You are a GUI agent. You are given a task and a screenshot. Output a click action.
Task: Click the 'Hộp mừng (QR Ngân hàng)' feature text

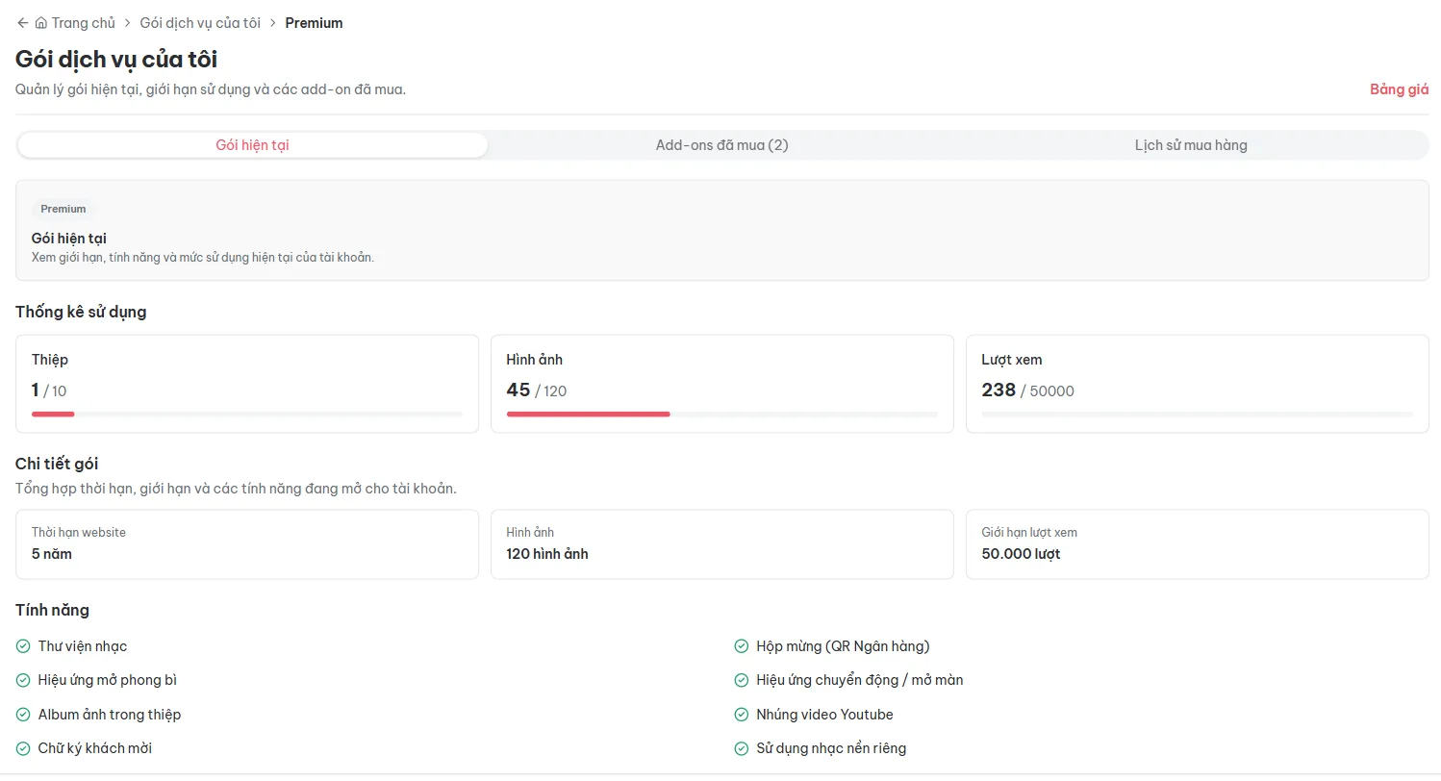point(844,646)
